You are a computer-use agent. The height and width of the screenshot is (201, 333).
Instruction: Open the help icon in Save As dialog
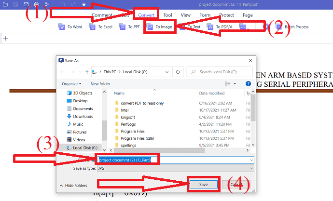tap(248, 83)
